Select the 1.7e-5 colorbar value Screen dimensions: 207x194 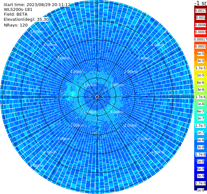pos(201,68)
